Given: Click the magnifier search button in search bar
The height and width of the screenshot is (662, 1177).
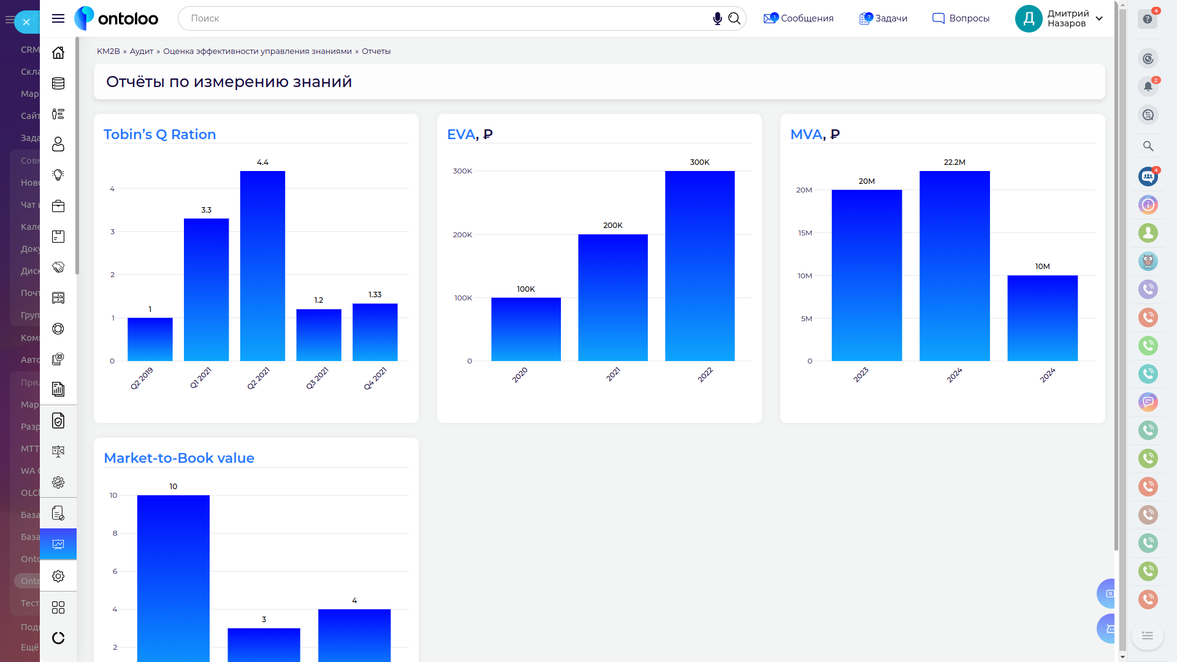Looking at the screenshot, I should (x=734, y=18).
